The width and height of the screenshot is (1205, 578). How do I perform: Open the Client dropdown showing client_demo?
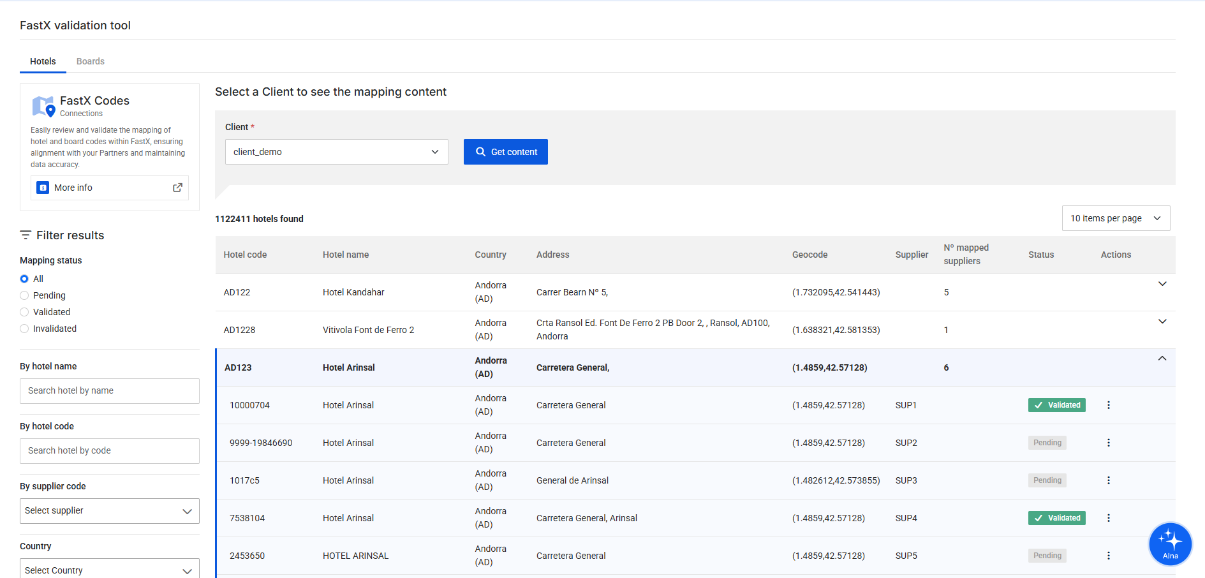(336, 152)
